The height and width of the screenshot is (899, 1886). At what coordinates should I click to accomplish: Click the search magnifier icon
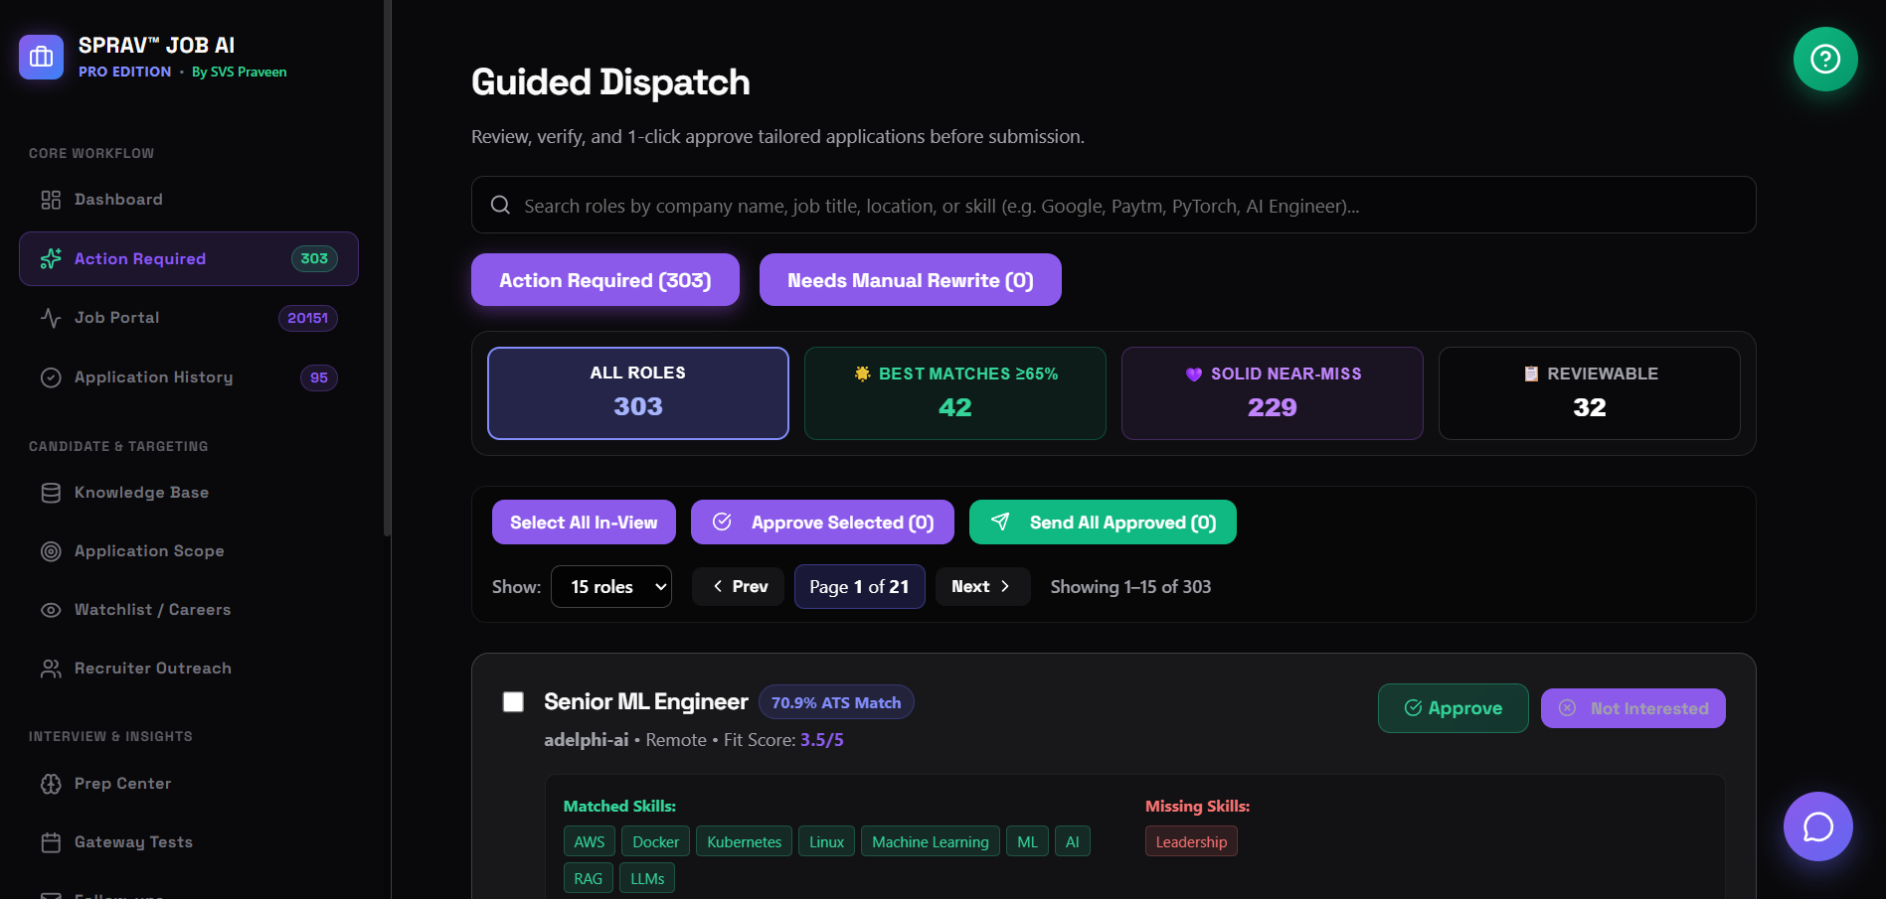pos(501,205)
